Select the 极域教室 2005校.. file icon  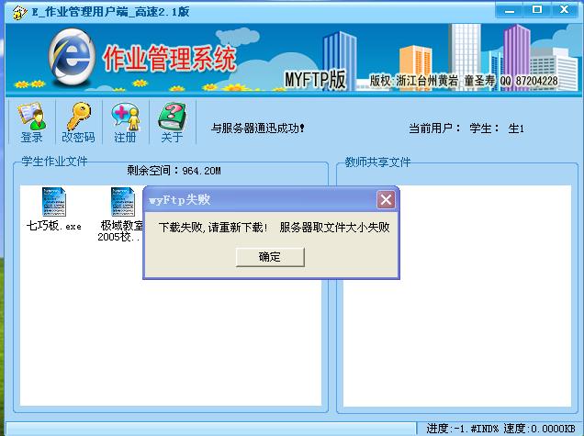(120, 215)
